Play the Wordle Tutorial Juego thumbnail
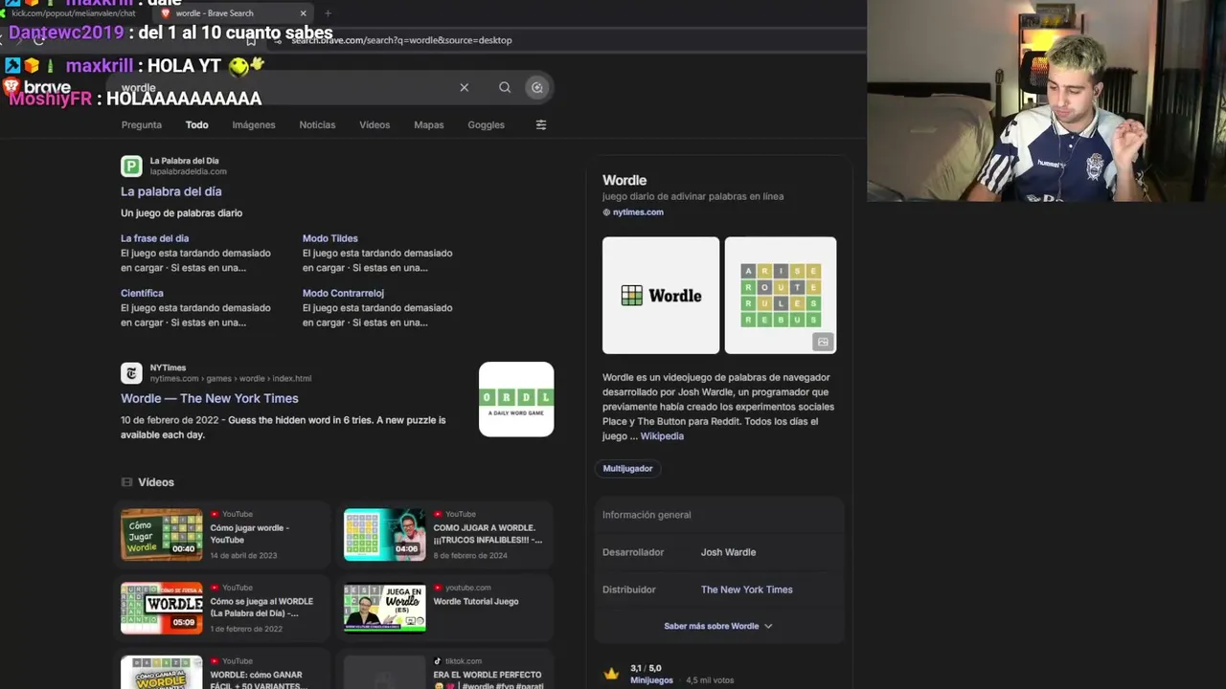 [385, 608]
